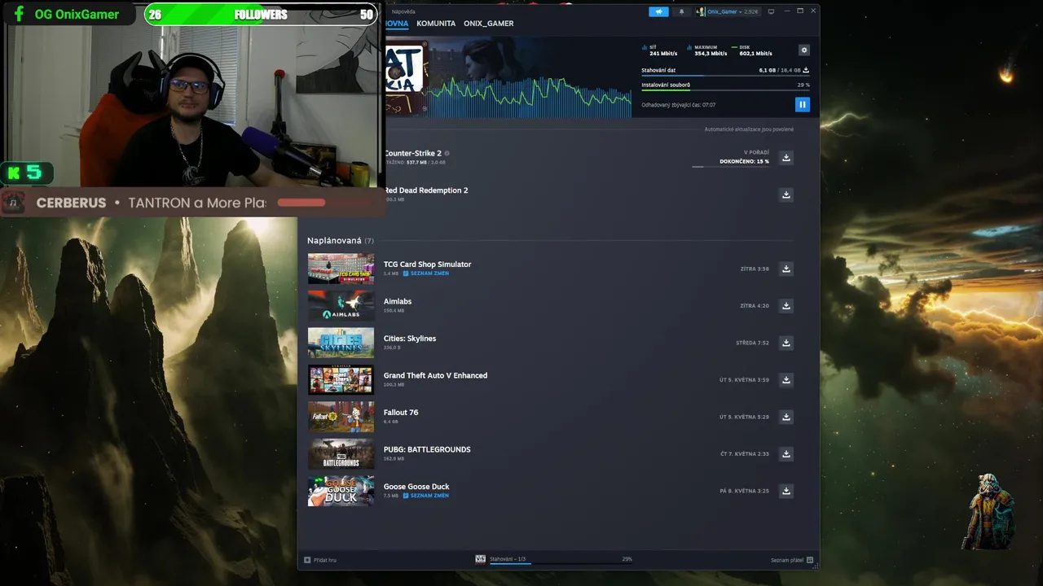
Task: Open SEZNAM ZMĚN for TCG Card Shop Simulator
Action: point(426,273)
